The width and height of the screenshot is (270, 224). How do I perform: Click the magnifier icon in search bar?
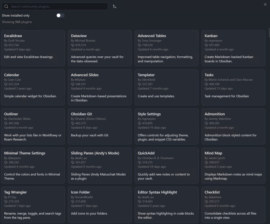tap(6, 7)
